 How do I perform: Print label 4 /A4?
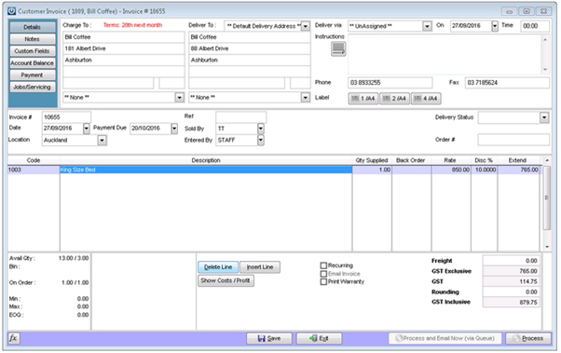(426, 99)
